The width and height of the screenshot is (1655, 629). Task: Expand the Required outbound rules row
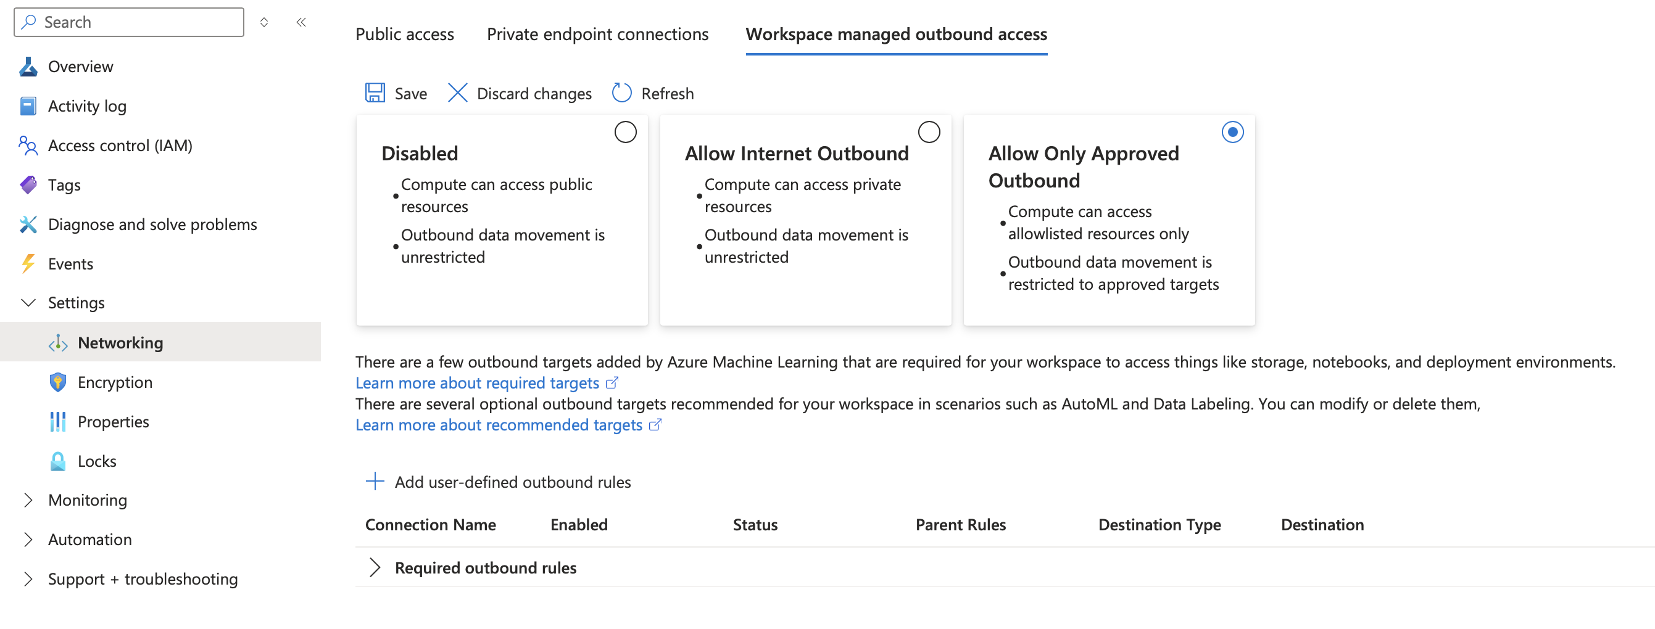click(375, 568)
